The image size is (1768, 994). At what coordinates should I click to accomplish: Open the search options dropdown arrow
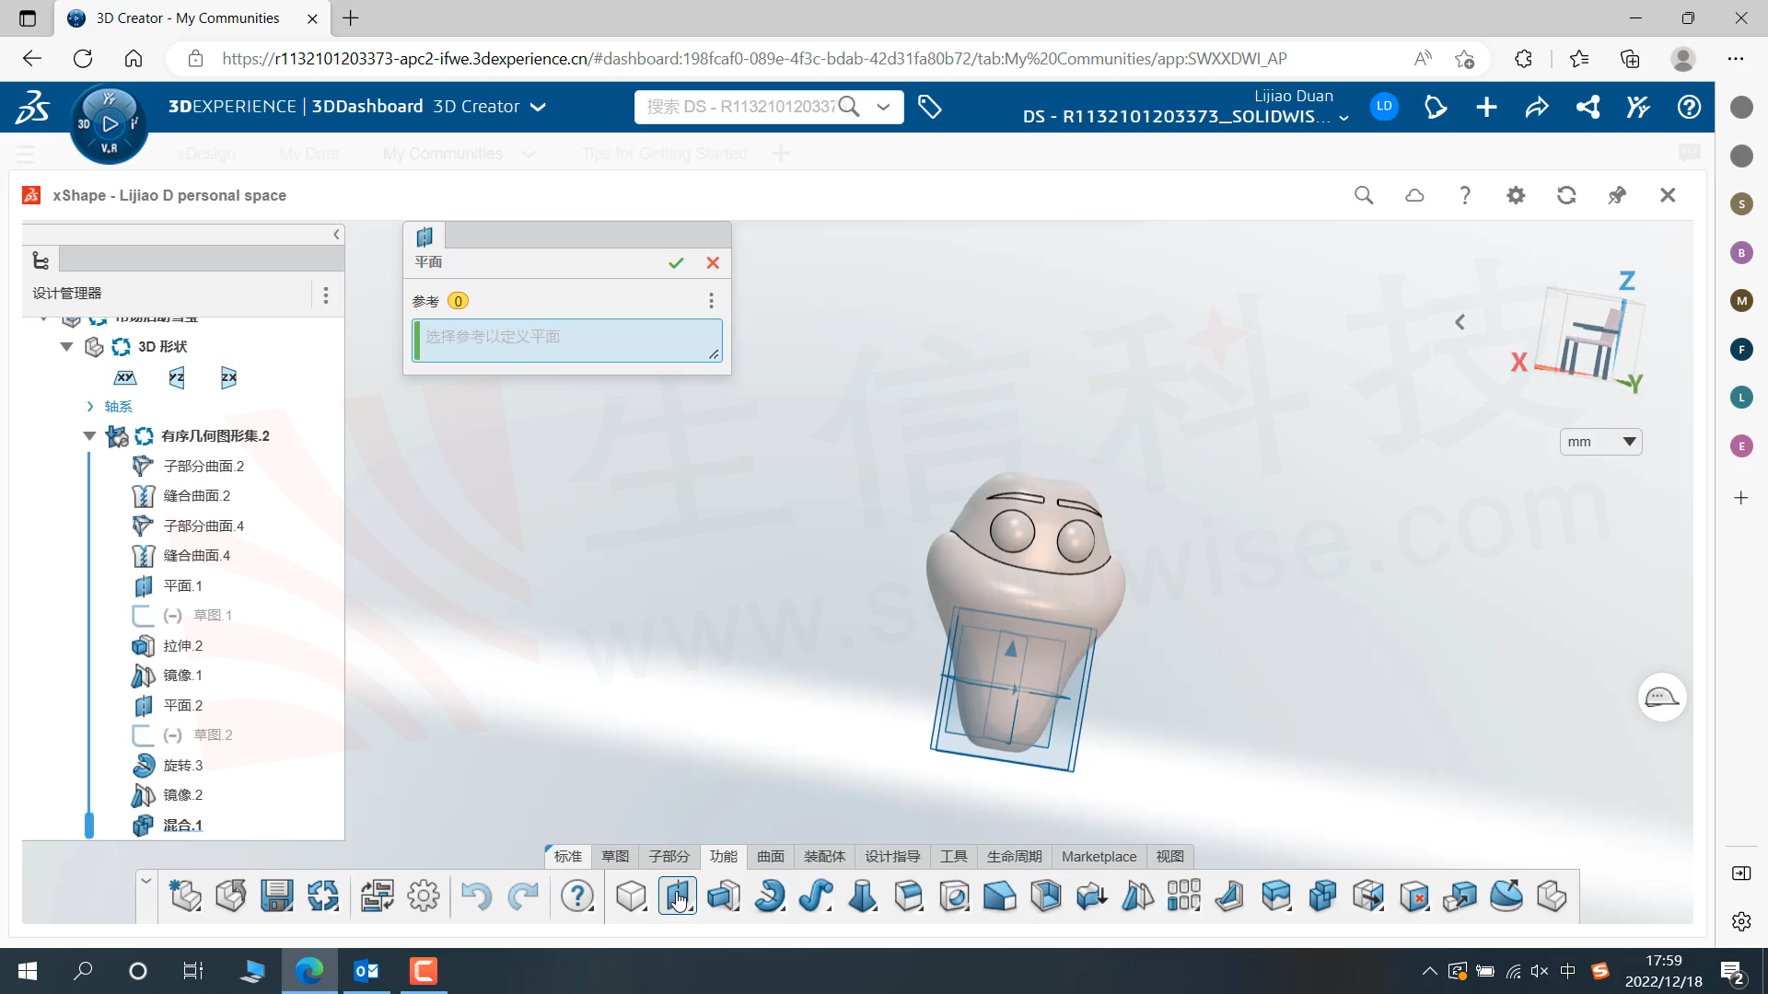(883, 107)
